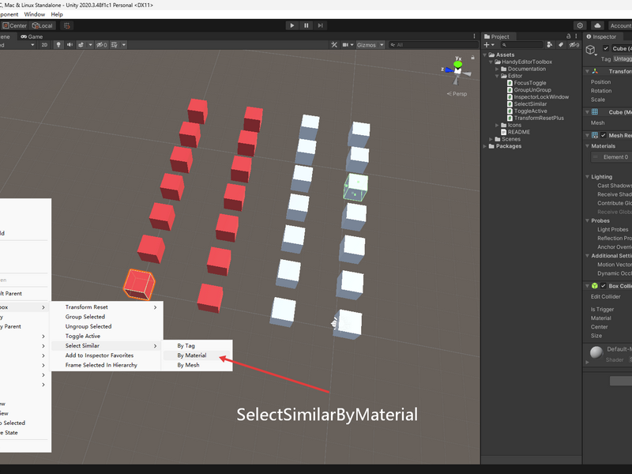Viewport: 632px width, 474px height.
Task: Toggle 2D view in Scene toolbar
Action: coord(44,45)
